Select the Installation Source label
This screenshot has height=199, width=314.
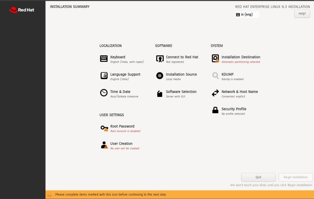click(x=181, y=74)
